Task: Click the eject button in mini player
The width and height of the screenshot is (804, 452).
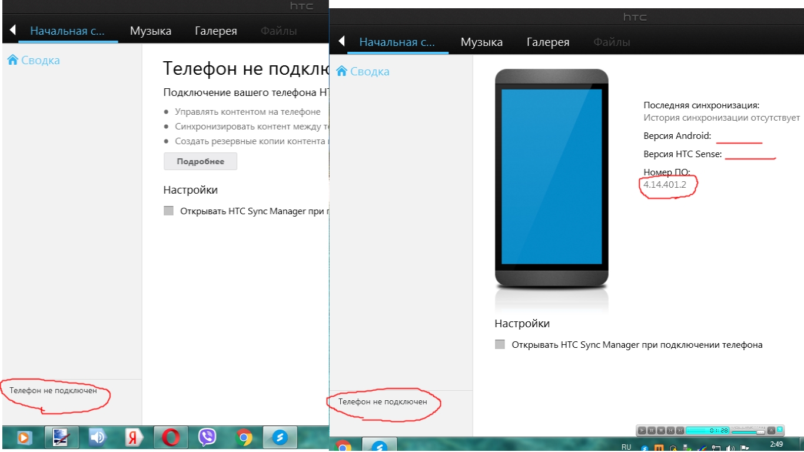Action: coord(771,430)
